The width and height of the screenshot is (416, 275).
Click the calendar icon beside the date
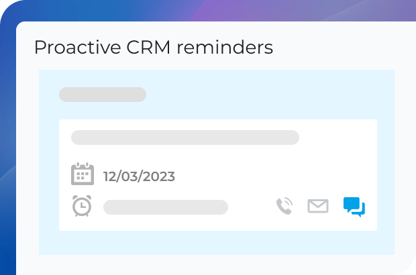click(83, 174)
